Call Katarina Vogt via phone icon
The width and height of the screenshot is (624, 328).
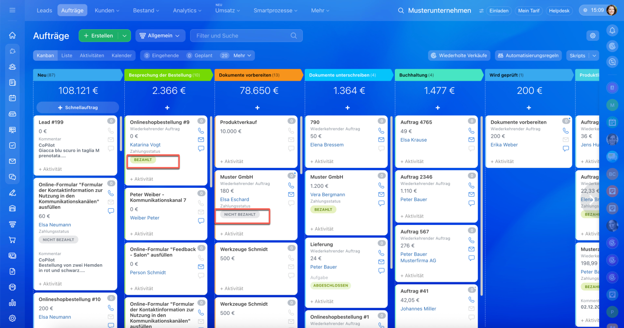tap(201, 130)
